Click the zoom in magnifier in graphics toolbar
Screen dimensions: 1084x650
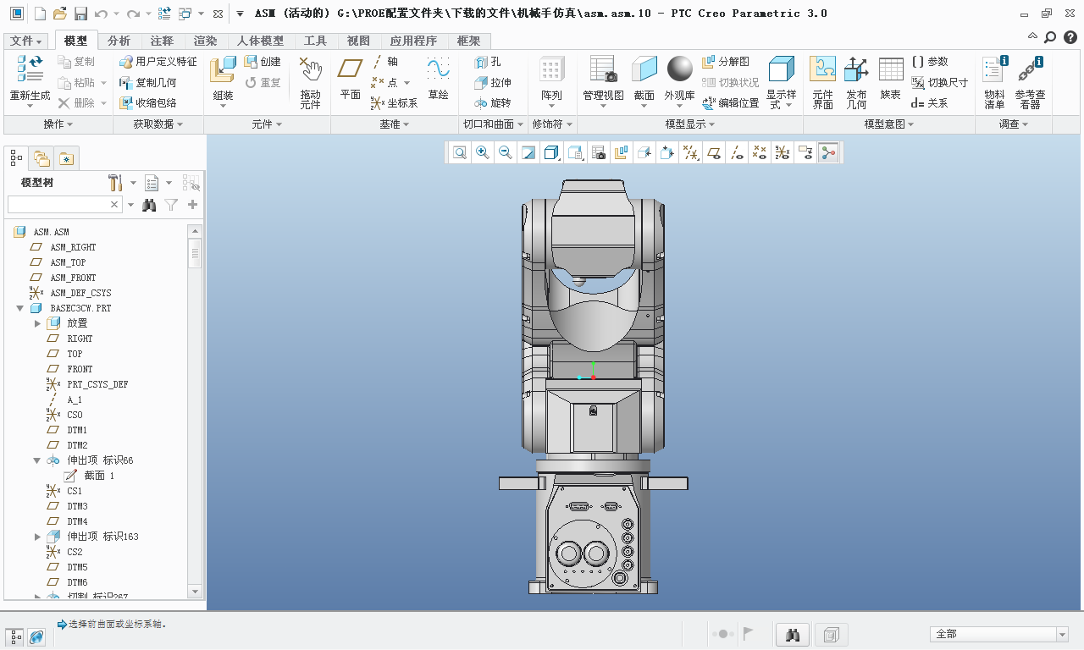483,152
